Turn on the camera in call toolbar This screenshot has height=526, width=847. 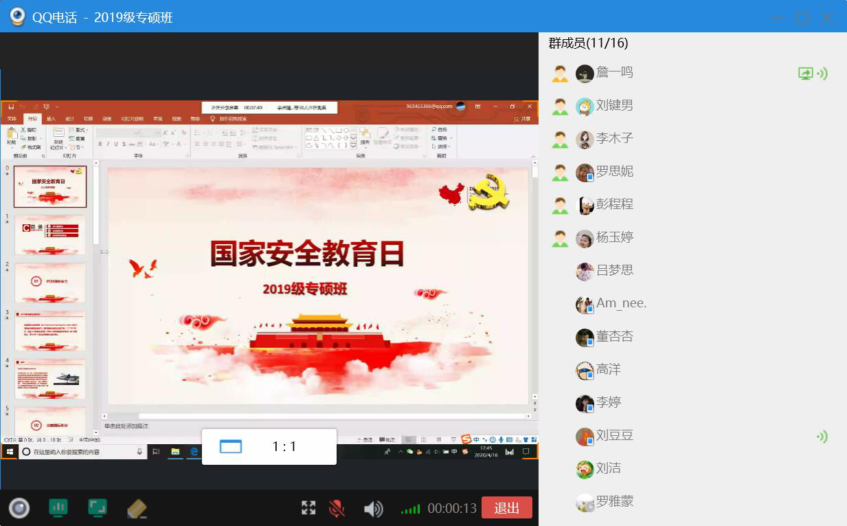(x=19, y=508)
